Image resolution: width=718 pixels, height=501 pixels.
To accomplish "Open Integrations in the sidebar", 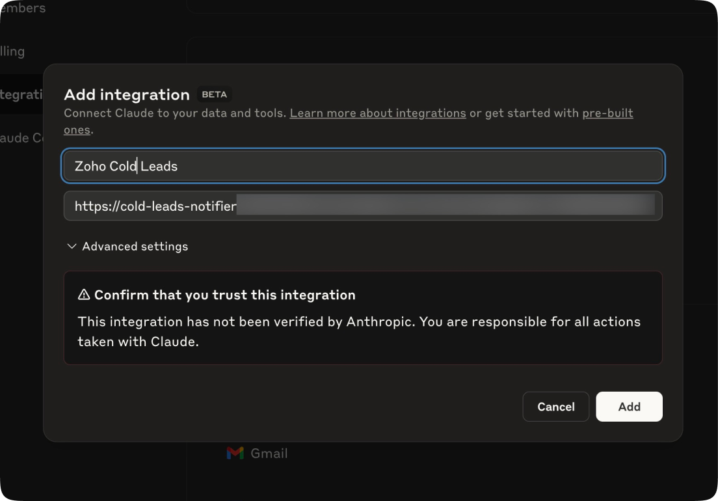I will click(21, 94).
